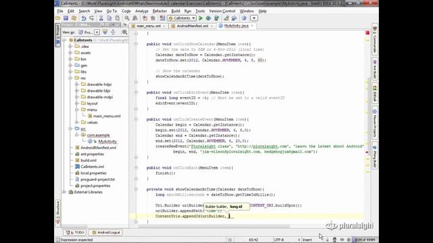Expand the drawable-hdpi folder
The image size is (433, 243).
[x=77, y=84]
